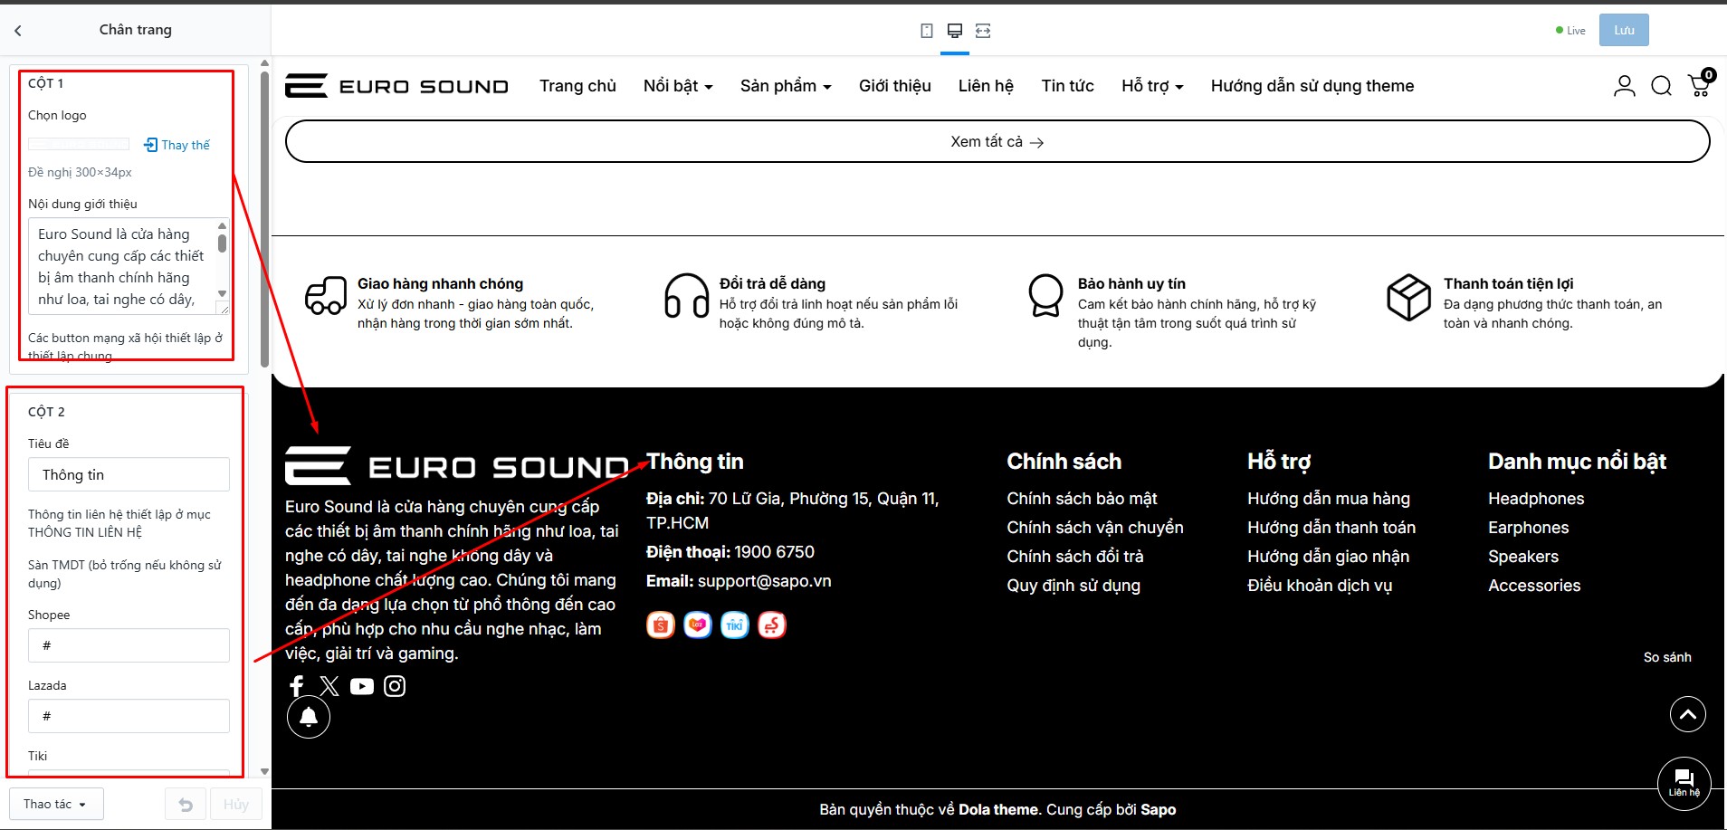
Task: Open Chính sách vận chuyển link
Action: pyautogui.click(x=1095, y=528)
